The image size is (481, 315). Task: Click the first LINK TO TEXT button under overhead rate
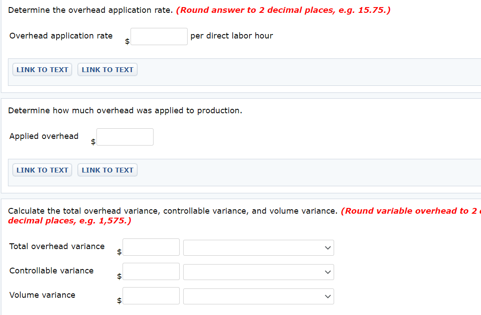coord(42,69)
